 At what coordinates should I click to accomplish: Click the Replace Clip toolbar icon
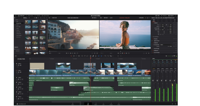coord(87,56)
